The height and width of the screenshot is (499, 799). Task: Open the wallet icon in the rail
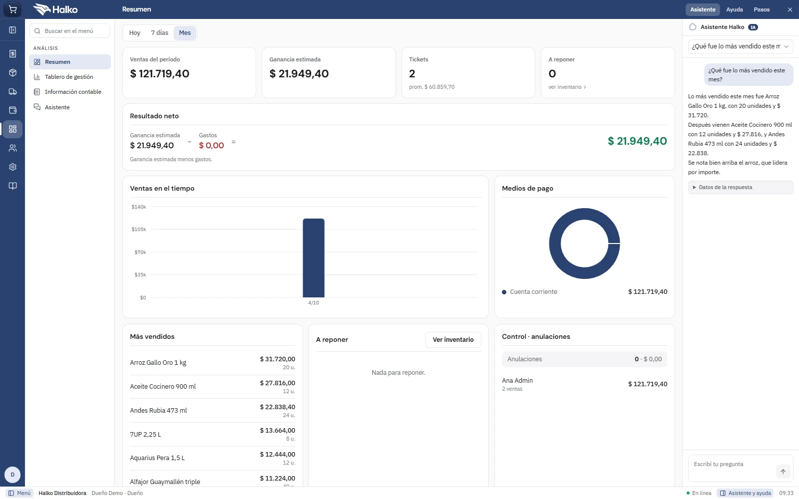12,110
